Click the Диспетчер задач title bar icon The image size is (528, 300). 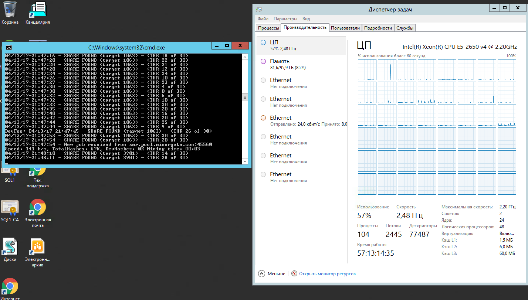pos(259,10)
